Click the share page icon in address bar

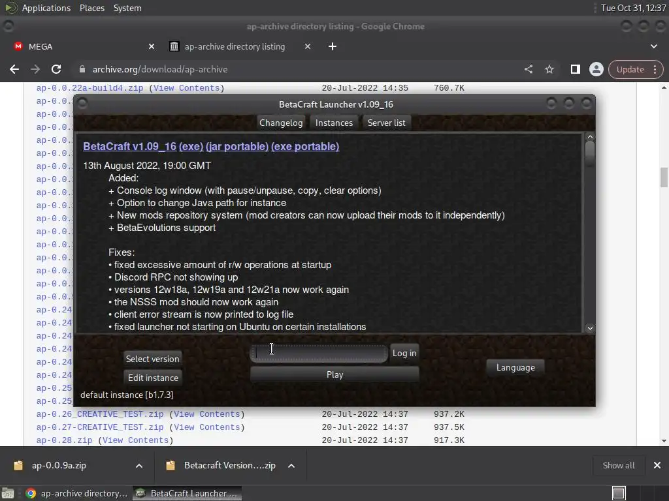[528, 69]
